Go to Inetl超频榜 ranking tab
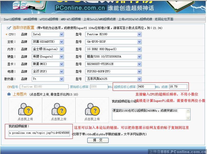The height and width of the screenshot is (154, 207). (12, 19)
